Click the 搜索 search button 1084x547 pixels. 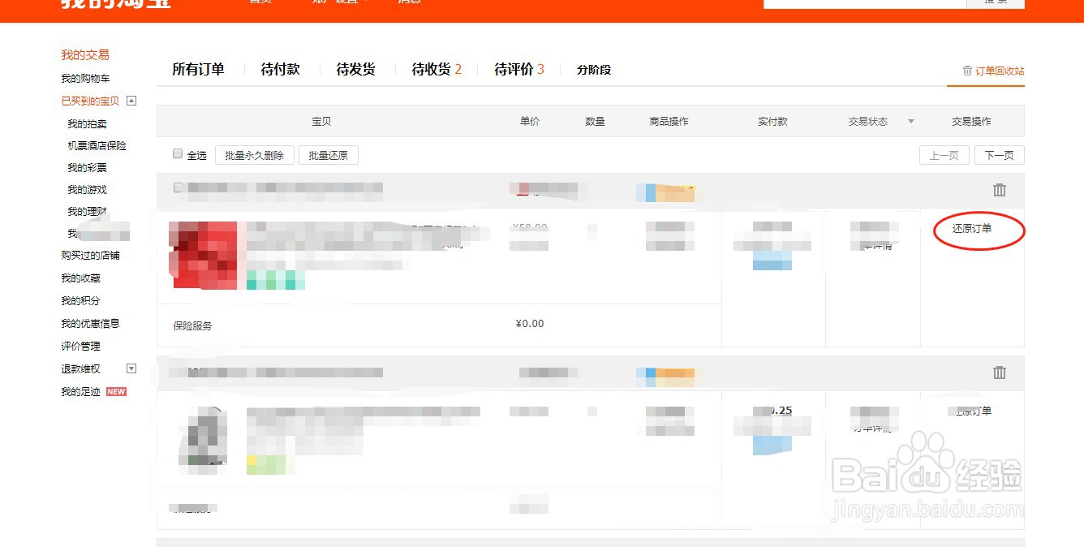point(996,2)
